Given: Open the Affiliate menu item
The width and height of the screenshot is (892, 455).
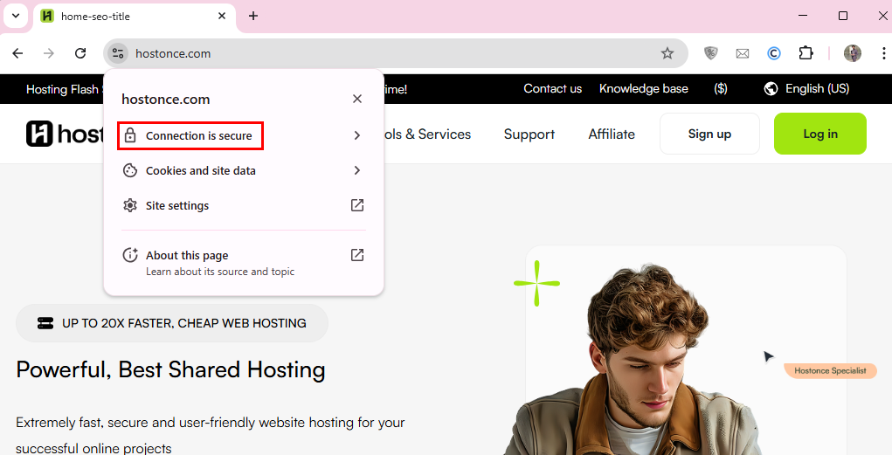Looking at the screenshot, I should point(612,134).
